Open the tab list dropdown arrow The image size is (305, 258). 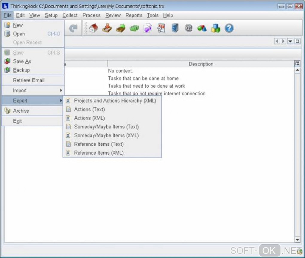coord(290,41)
